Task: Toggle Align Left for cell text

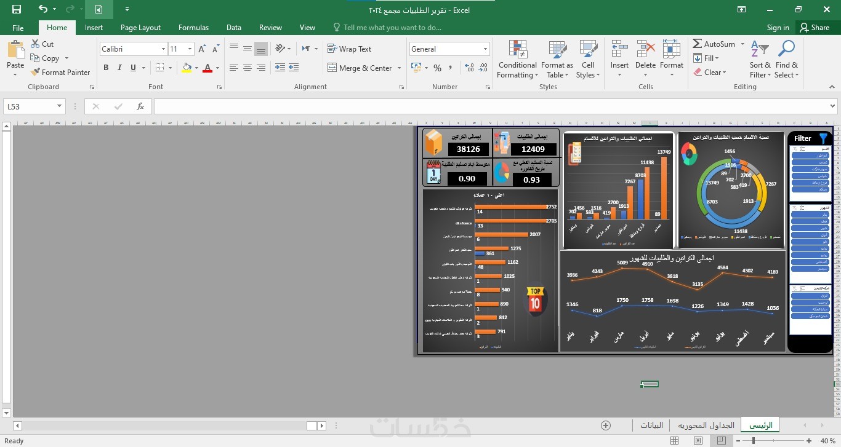Action: 233,68
